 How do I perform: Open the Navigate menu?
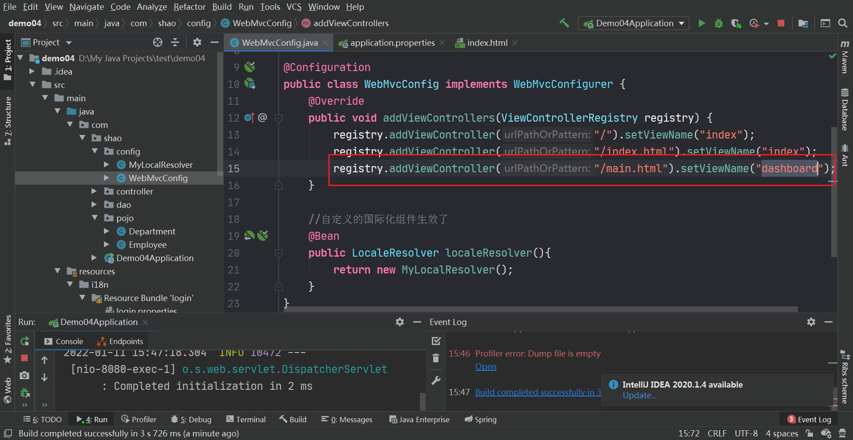point(87,7)
